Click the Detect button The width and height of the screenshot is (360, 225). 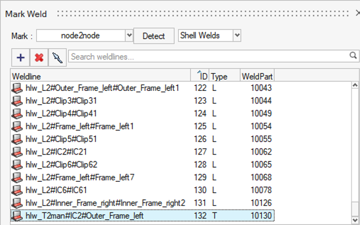pyautogui.click(x=154, y=36)
